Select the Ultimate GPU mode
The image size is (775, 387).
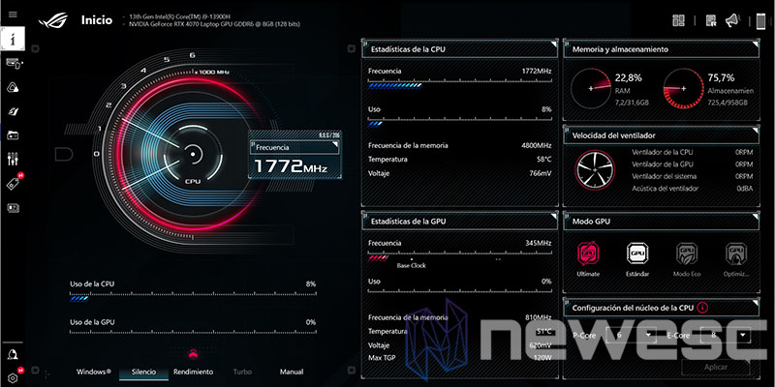click(588, 259)
